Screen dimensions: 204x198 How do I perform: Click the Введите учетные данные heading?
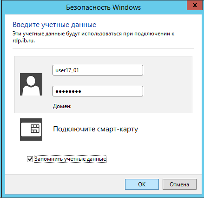[54, 25]
